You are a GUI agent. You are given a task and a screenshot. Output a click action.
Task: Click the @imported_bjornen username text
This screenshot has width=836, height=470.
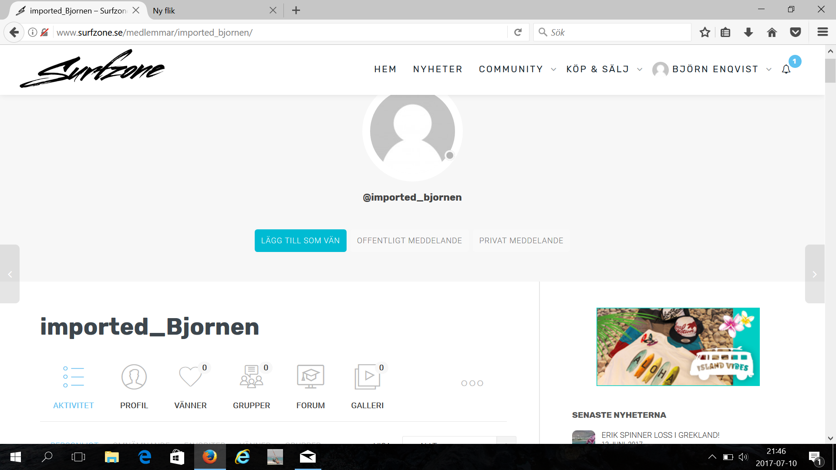pos(412,197)
